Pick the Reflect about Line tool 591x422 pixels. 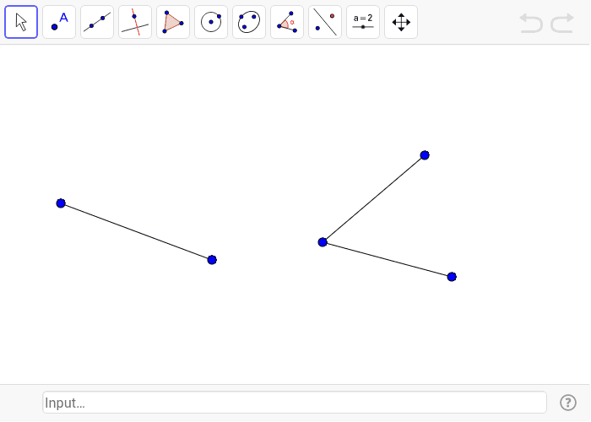[x=325, y=22]
